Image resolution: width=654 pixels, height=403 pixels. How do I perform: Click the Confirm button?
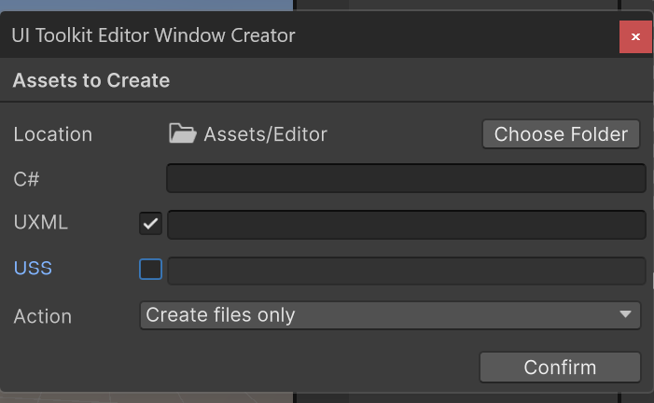(560, 368)
